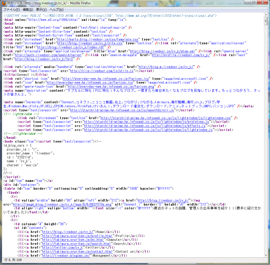Open the auth.livedoor.com openid server link

pyautogui.click(x=48, y=55)
